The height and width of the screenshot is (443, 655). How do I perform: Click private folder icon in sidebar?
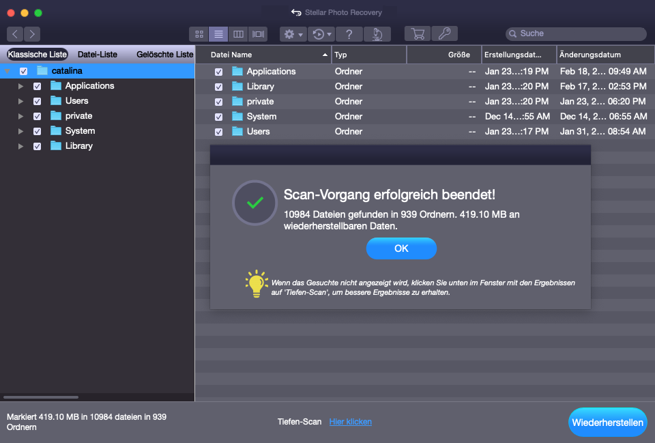coord(56,115)
